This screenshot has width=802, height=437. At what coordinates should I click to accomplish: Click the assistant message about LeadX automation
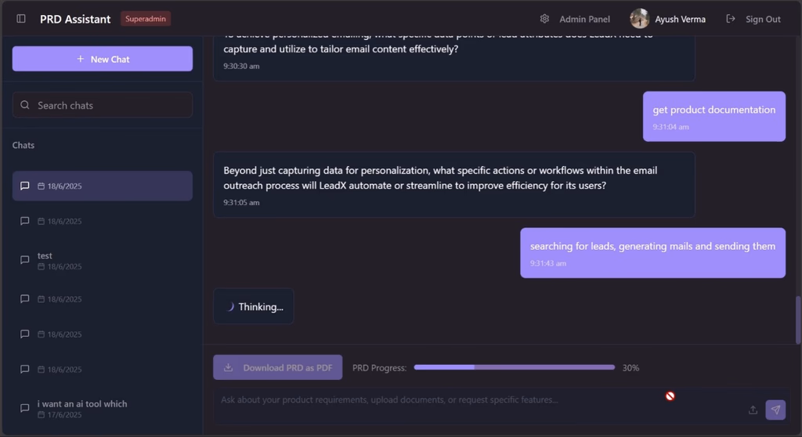(454, 185)
